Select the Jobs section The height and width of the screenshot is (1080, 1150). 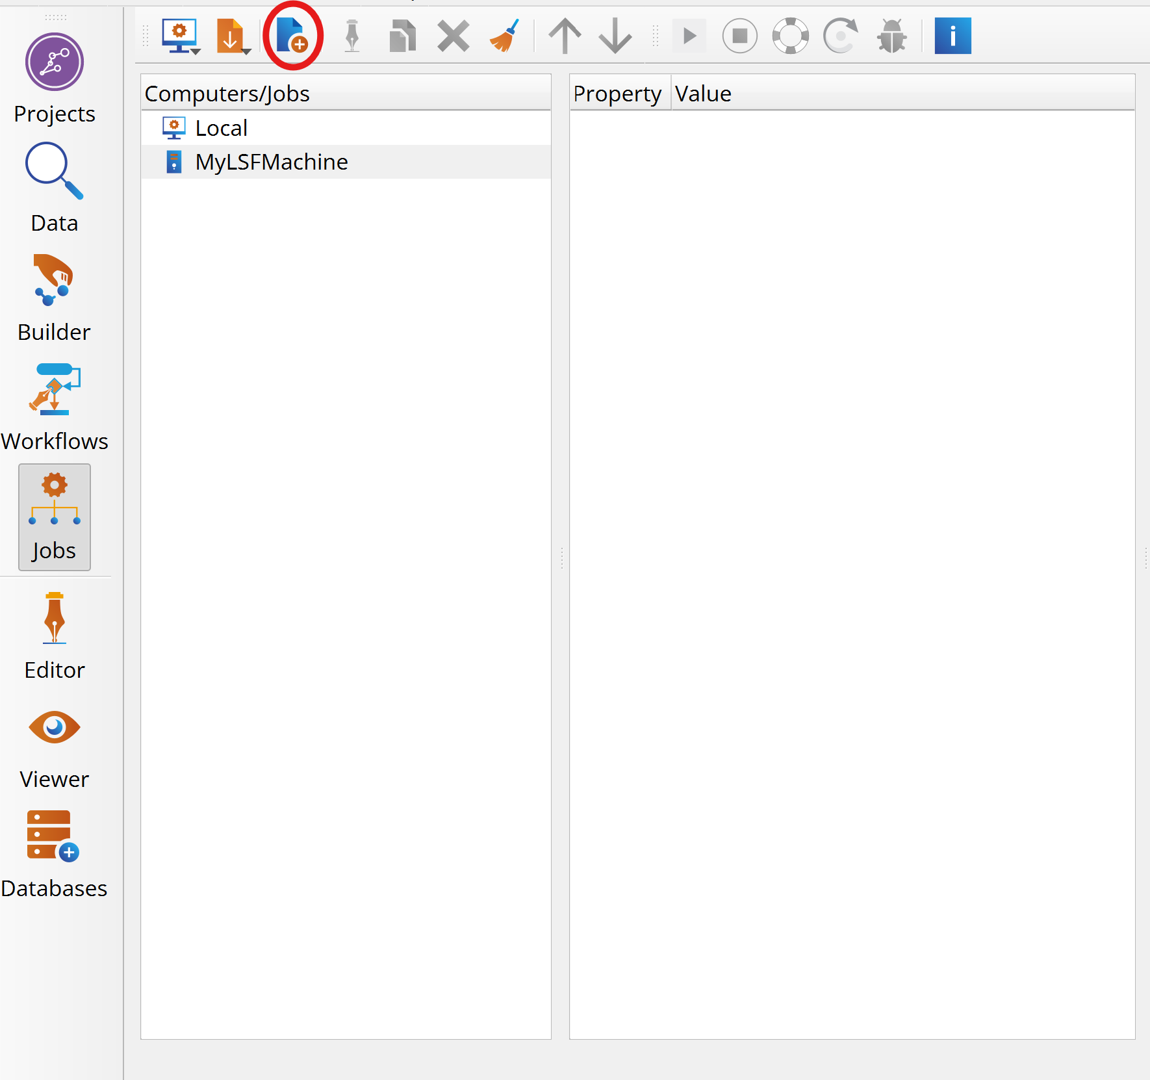(55, 517)
